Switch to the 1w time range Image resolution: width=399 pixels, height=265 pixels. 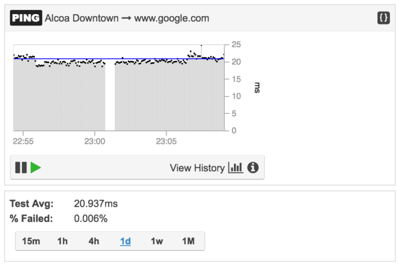[157, 241]
